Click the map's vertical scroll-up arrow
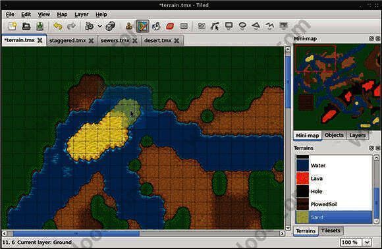Screen dimensions: 382x249 288,49
